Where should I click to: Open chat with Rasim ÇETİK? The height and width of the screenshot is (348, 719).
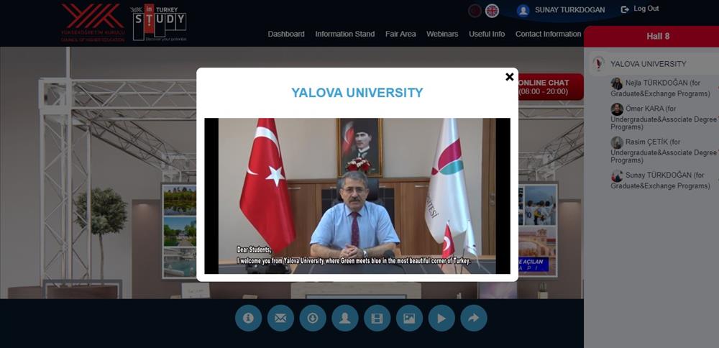point(664,151)
